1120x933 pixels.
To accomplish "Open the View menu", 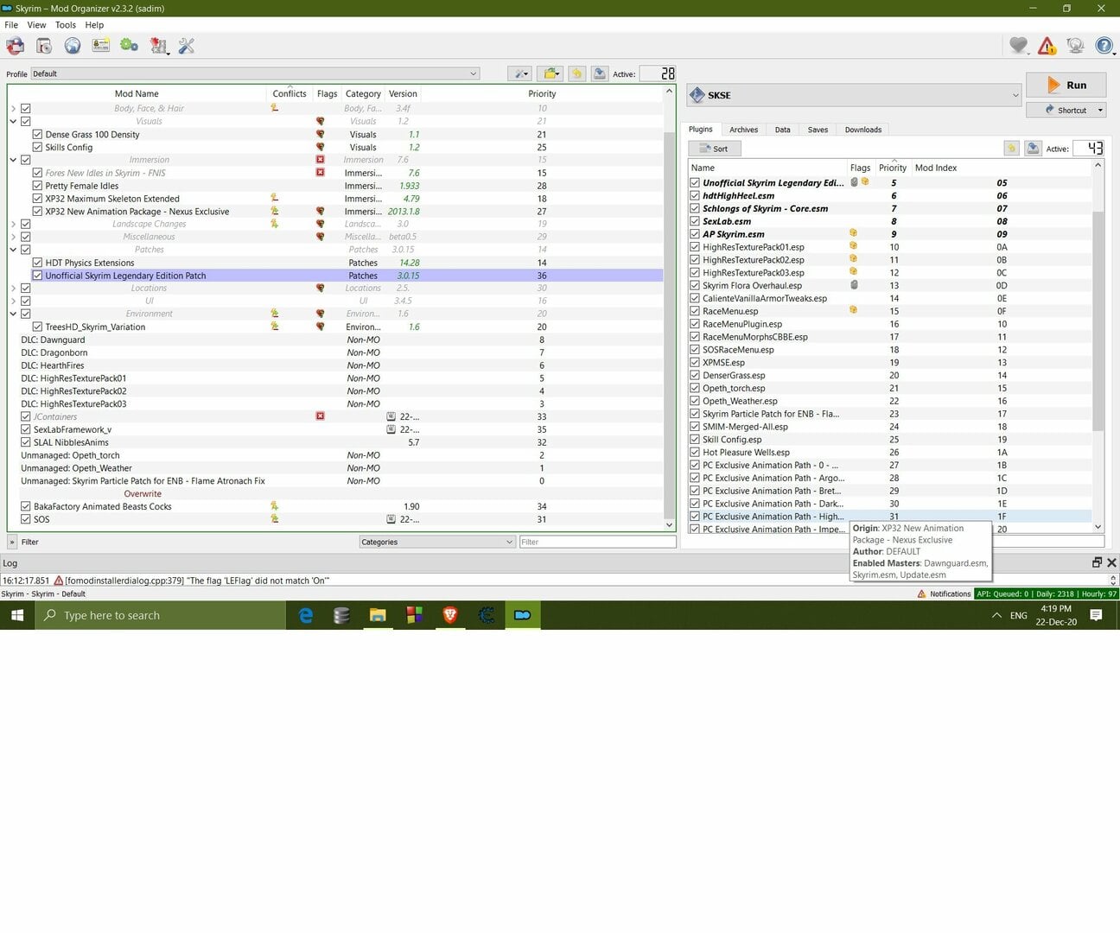I will point(36,25).
